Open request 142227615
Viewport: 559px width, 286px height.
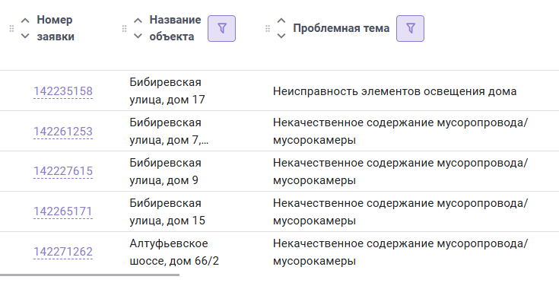(63, 171)
